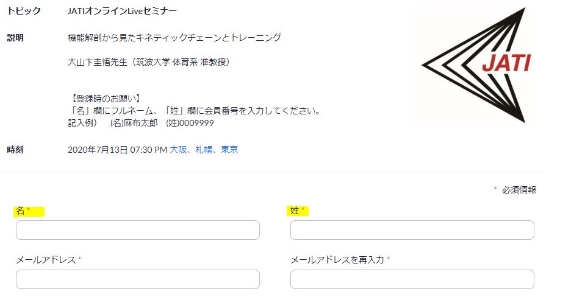This screenshot has width=571, height=300.
Task: Focus the 名 text input field
Action: coord(138,230)
